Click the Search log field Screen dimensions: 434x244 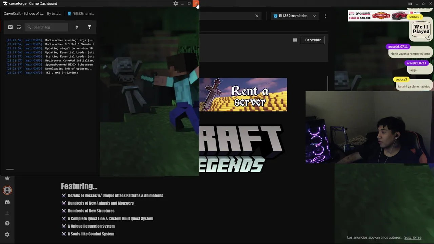pos(47,27)
